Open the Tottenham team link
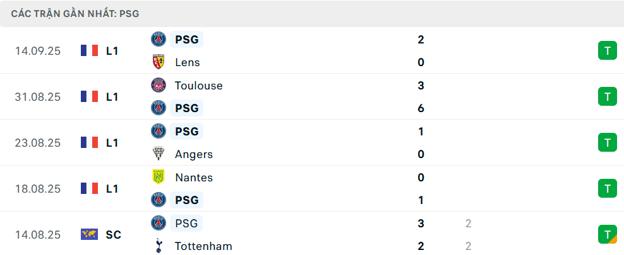Viewport: 624px width, 255px height. (203, 246)
